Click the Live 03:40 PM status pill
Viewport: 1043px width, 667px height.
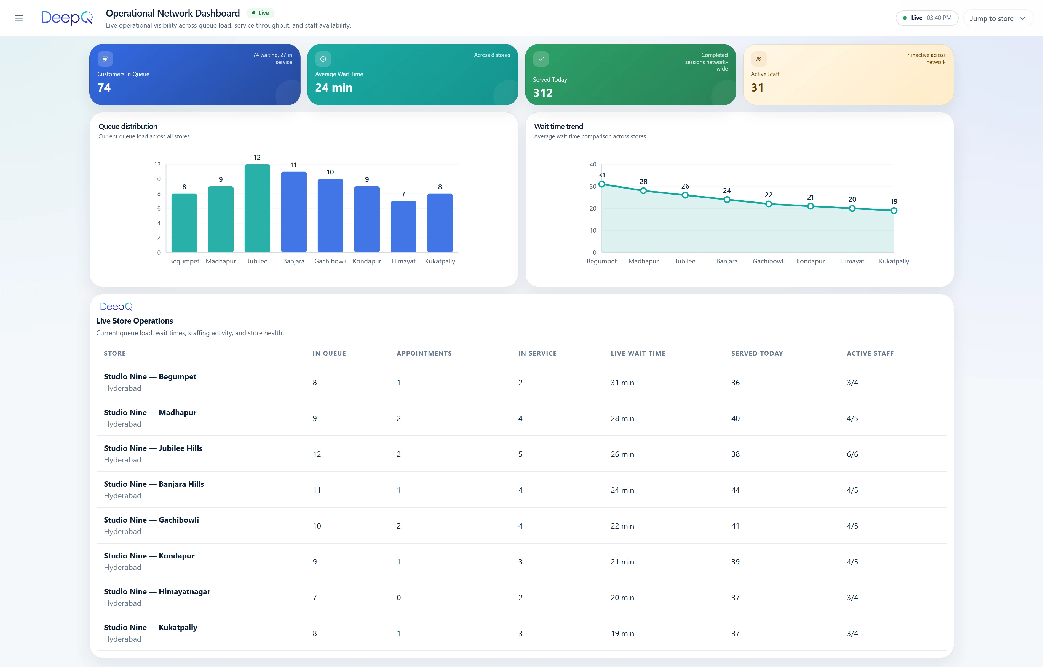coord(927,18)
